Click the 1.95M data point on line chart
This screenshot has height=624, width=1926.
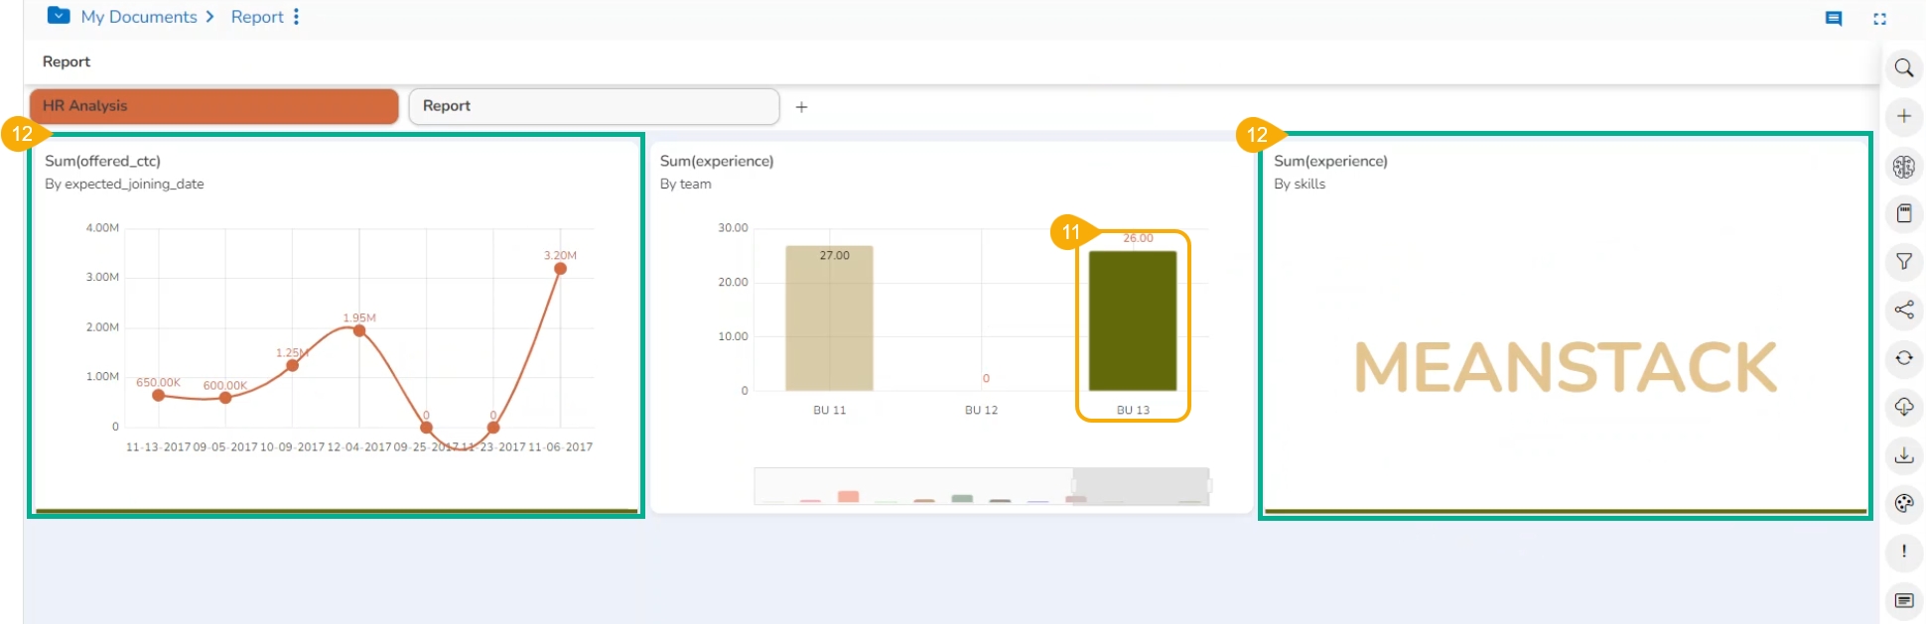click(359, 330)
